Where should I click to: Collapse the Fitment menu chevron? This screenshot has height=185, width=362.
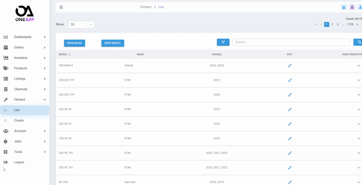44,100
